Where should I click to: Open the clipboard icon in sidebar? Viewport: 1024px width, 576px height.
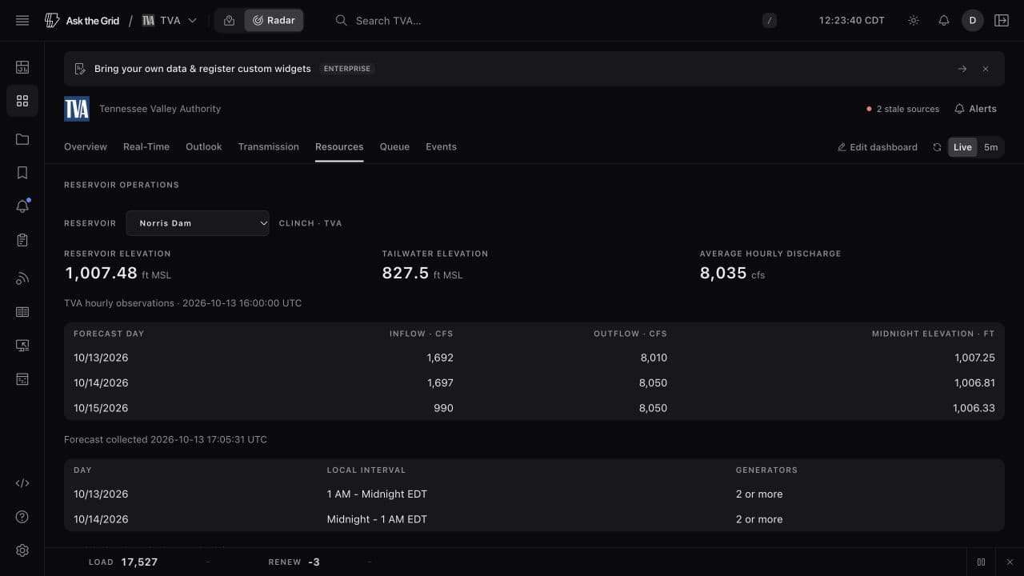[x=22, y=240]
